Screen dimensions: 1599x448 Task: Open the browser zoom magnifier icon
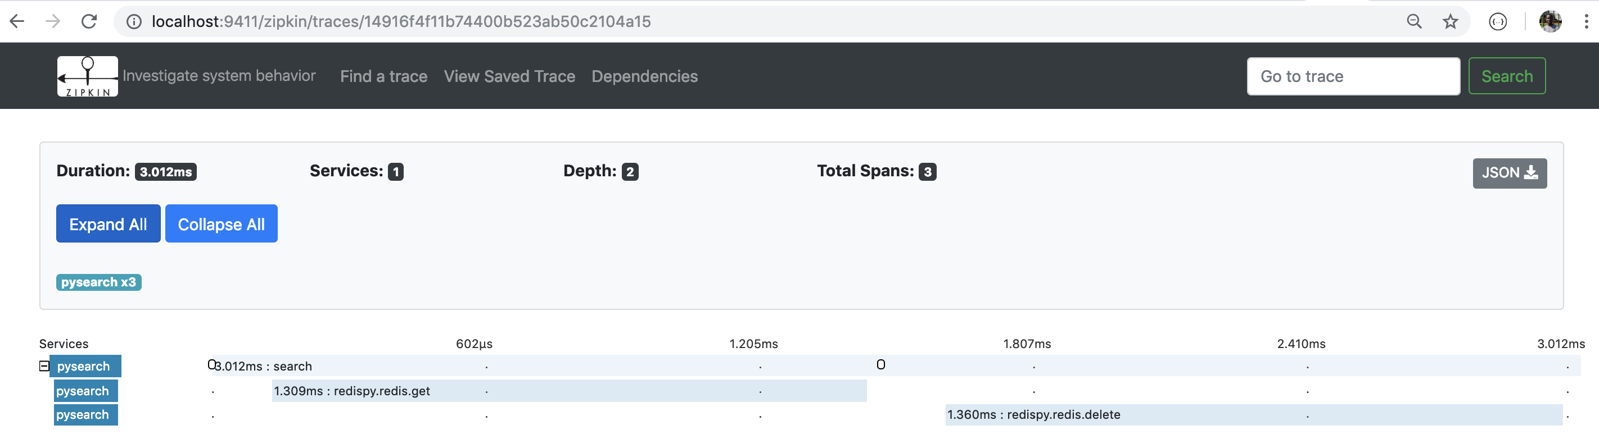pos(1414,22)
